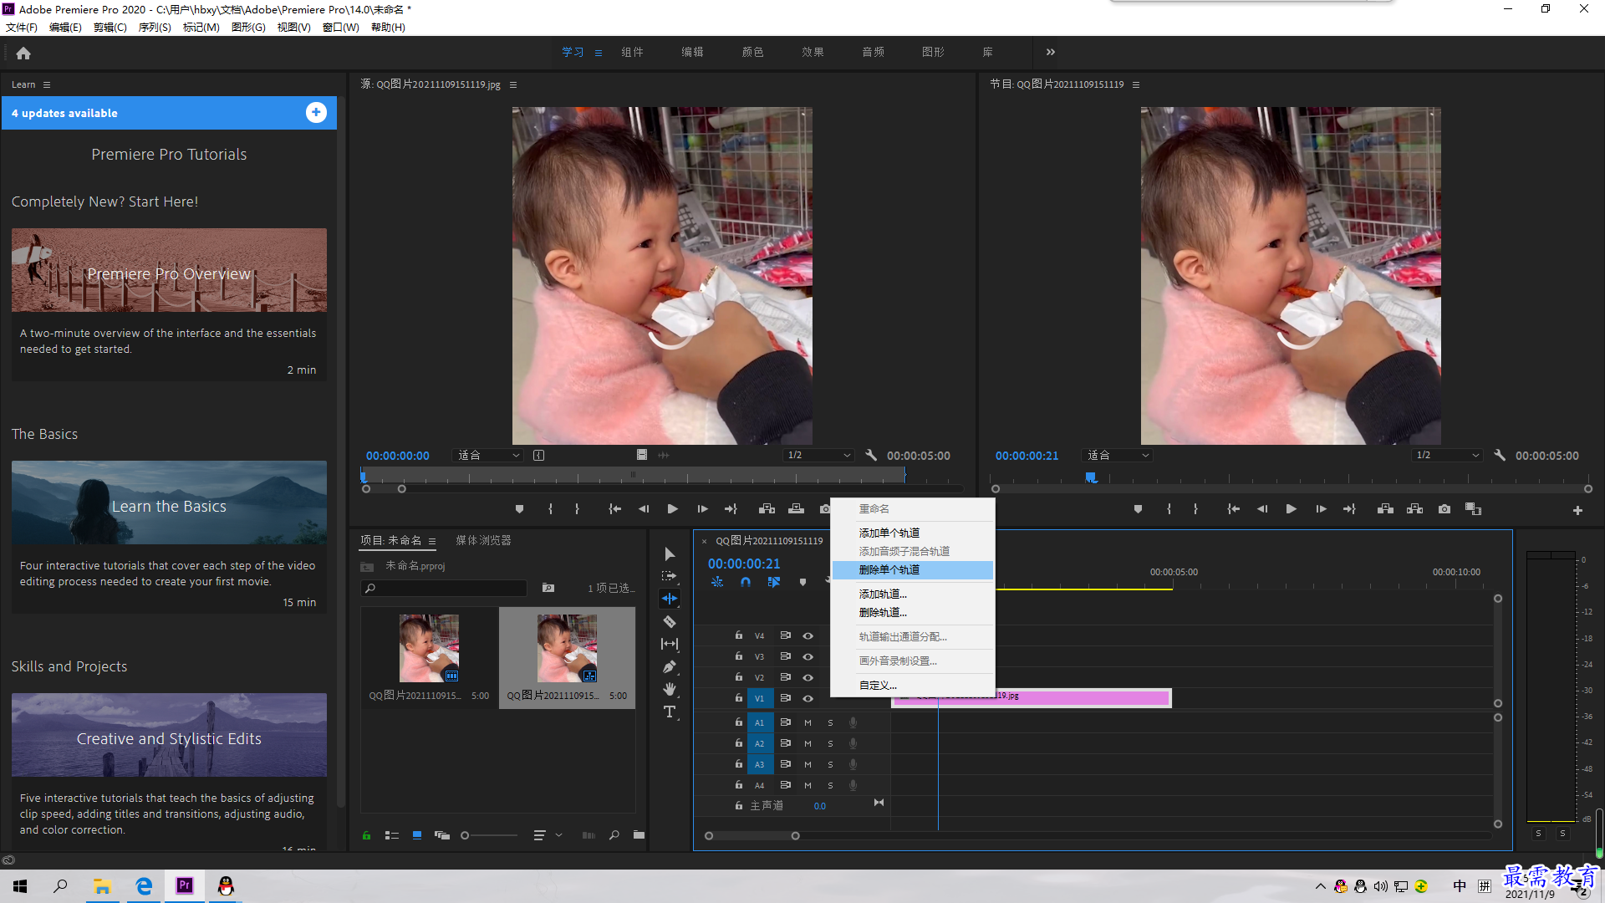The image size is (1605, 903).
Task: Open Source monitor wrench settings
Action: (x=871, y=455)
